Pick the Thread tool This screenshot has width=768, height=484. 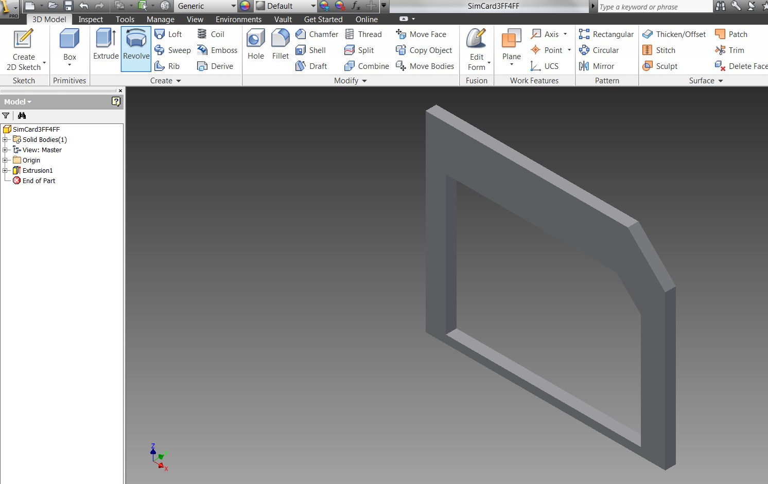[363, 34]
